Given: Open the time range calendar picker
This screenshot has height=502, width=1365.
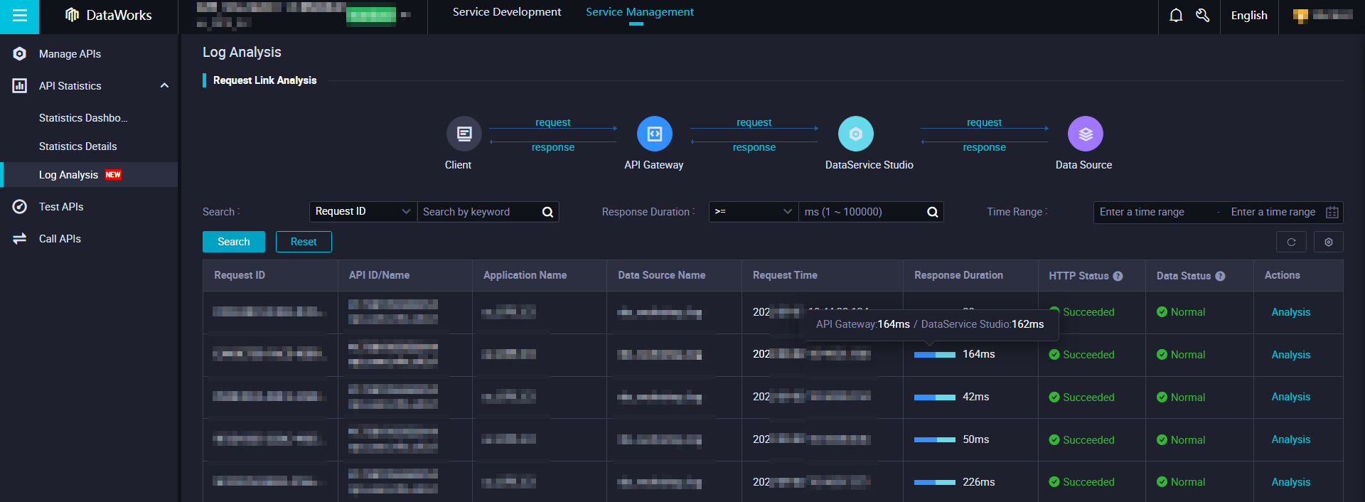Looking at the screenshot, I should (1332, 212).
